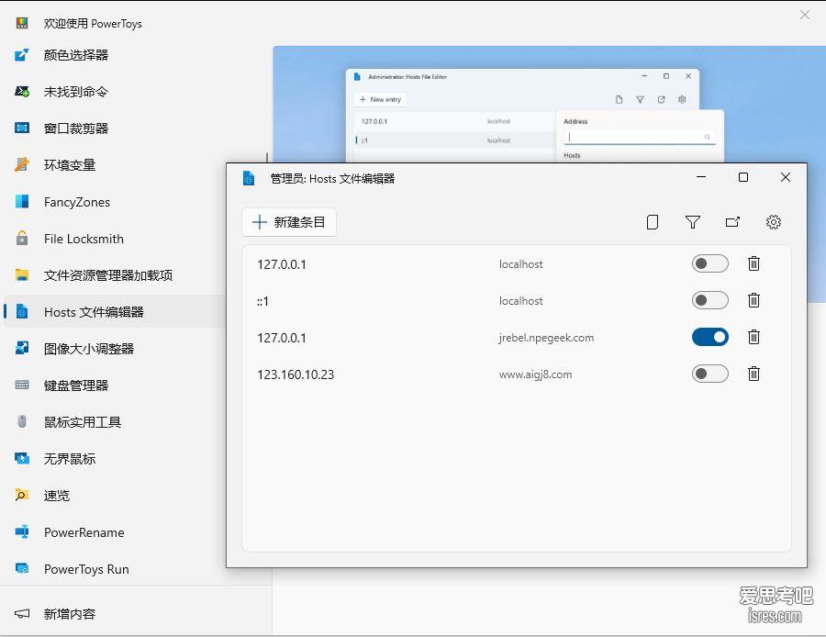Close the PowerToys welcome window

(x=805, y=15)
